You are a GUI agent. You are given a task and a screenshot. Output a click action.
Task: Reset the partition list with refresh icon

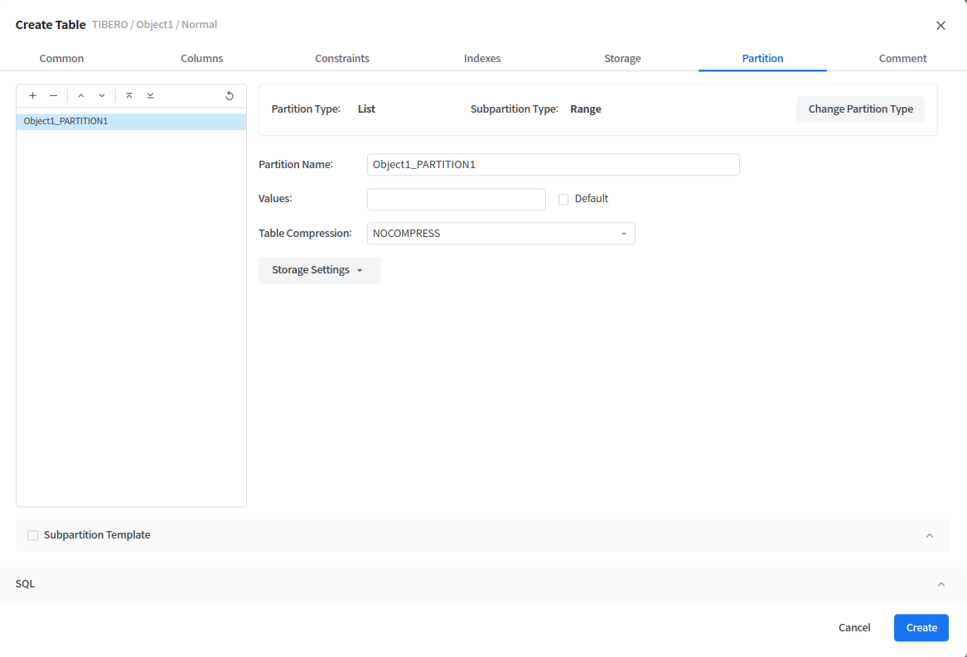230,96
